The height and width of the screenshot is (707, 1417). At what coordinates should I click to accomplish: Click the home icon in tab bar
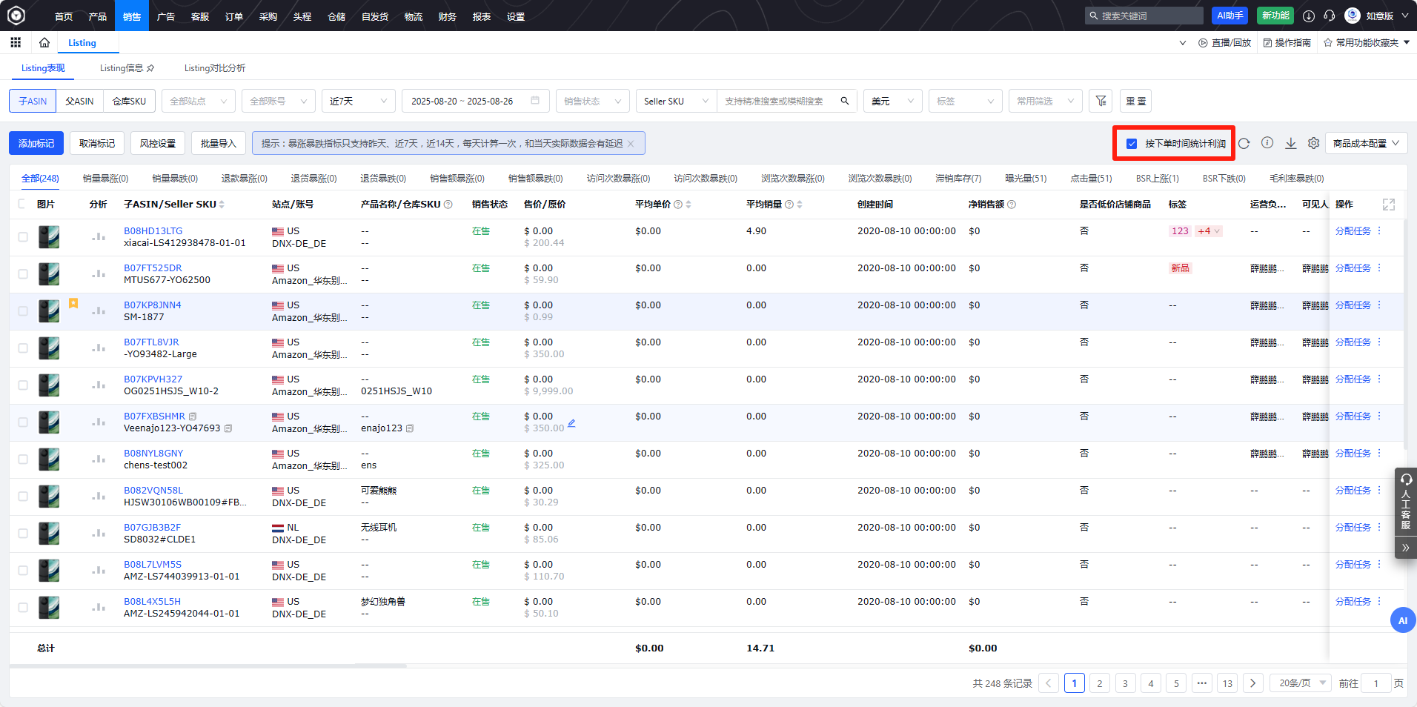click(44, 43)
